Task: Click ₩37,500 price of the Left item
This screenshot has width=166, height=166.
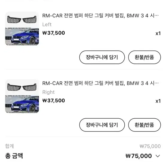Action: click(x=54, y=33)
